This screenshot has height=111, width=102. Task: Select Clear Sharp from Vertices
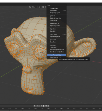57,52
